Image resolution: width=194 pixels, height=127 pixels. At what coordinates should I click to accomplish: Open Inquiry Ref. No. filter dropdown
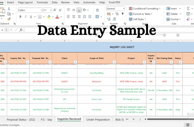point(28,62)
